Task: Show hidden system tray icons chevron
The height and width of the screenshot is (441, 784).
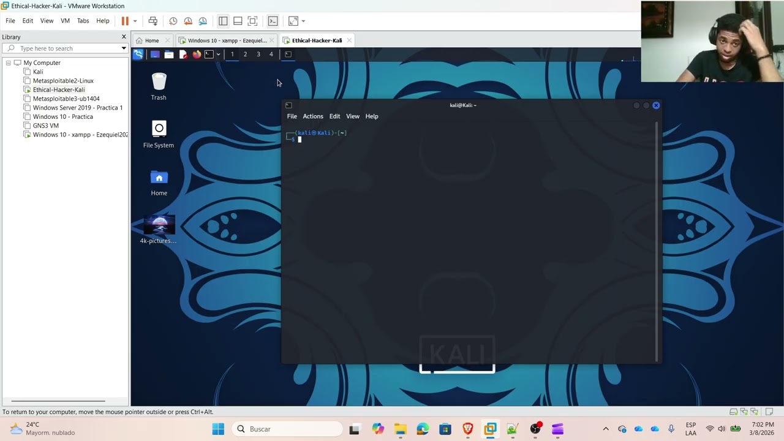Action: point(606,429)
